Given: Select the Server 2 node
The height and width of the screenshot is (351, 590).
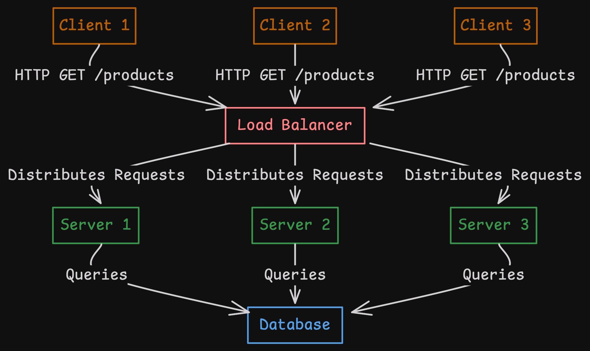Looking at the screenshot, I should pos(295,225).
